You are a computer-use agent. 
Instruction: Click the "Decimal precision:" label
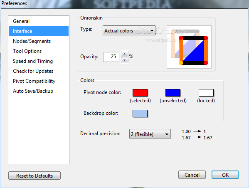100,134
